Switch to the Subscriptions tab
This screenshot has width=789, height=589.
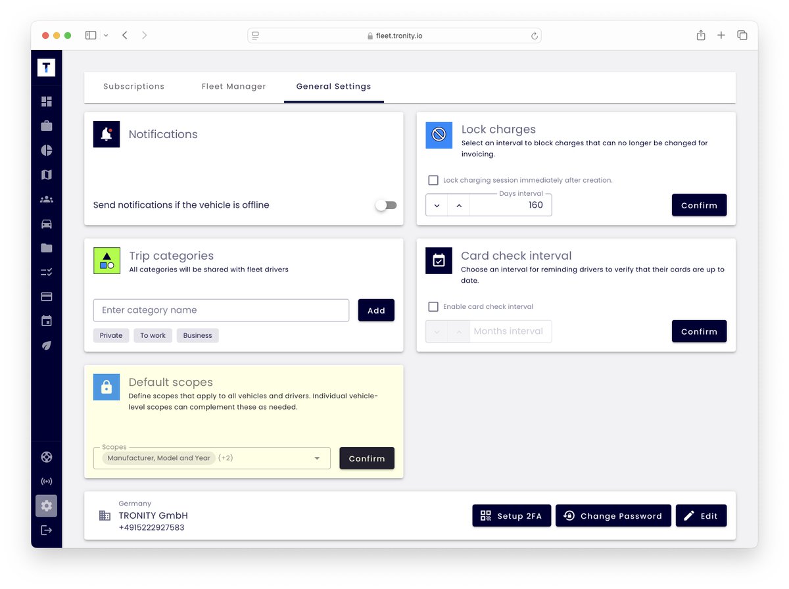pos(134,86)
